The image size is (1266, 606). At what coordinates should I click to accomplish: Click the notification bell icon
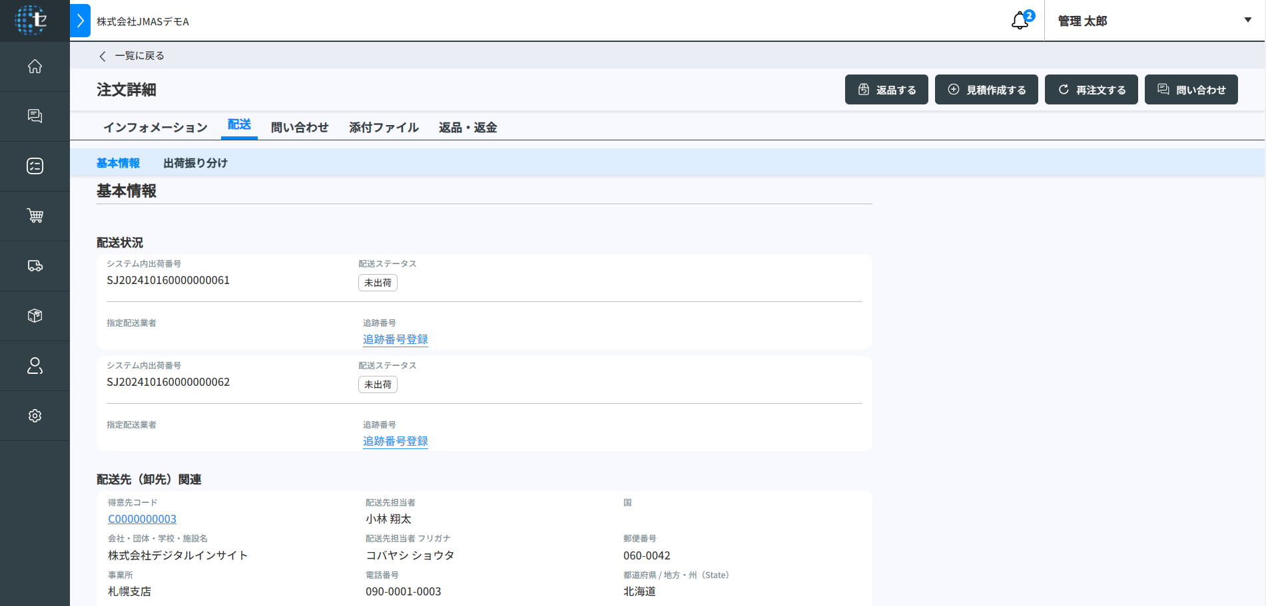[x=1020, y=21]
